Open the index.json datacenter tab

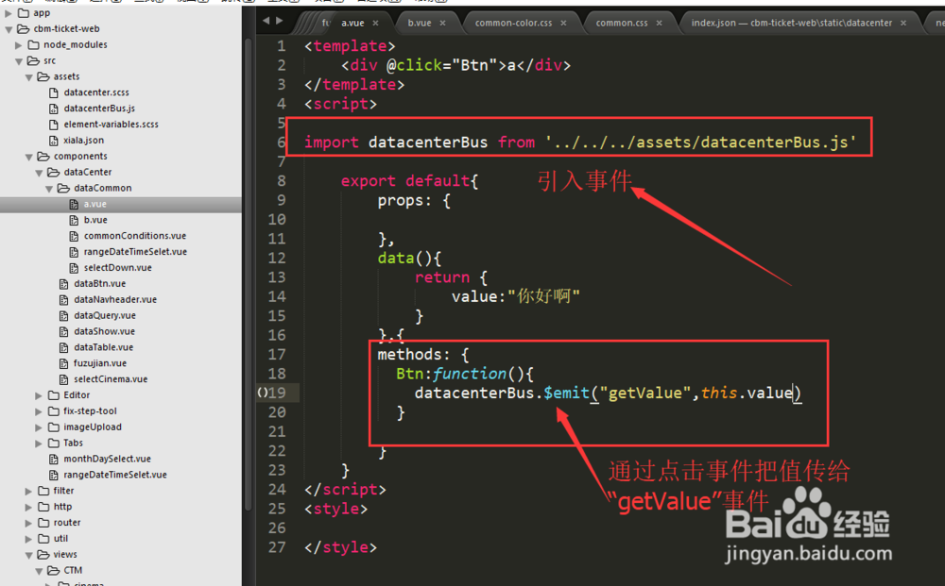point(791,23)
